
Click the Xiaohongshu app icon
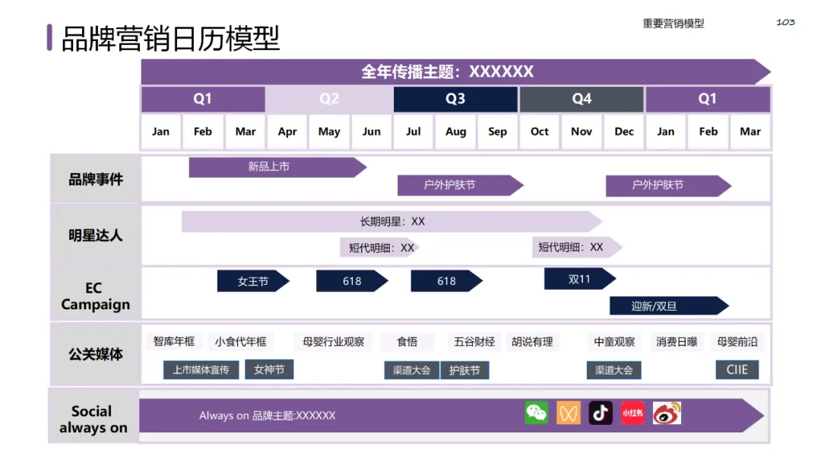(632, 413)
